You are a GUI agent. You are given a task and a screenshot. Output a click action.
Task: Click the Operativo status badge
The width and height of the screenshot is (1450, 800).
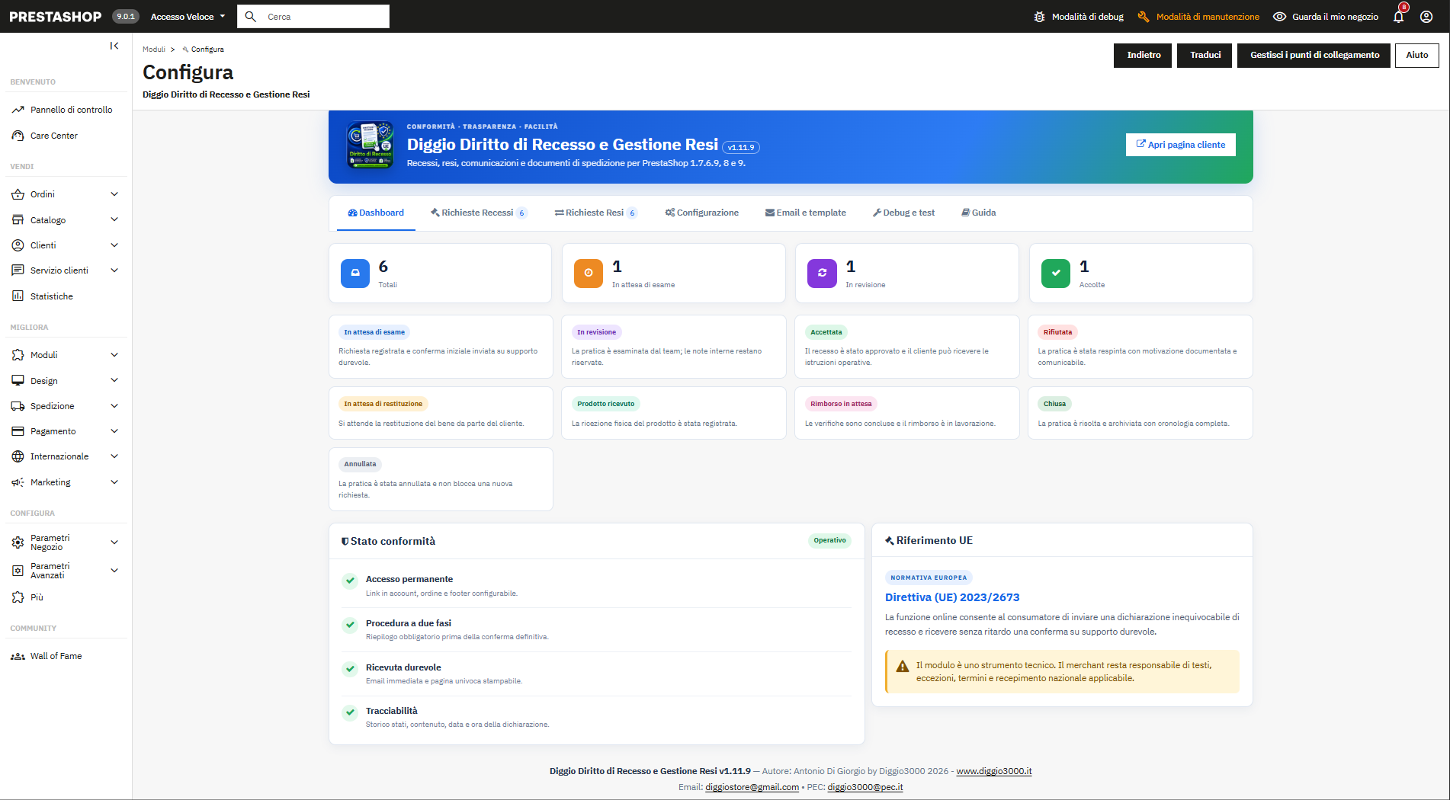(829, 540)
